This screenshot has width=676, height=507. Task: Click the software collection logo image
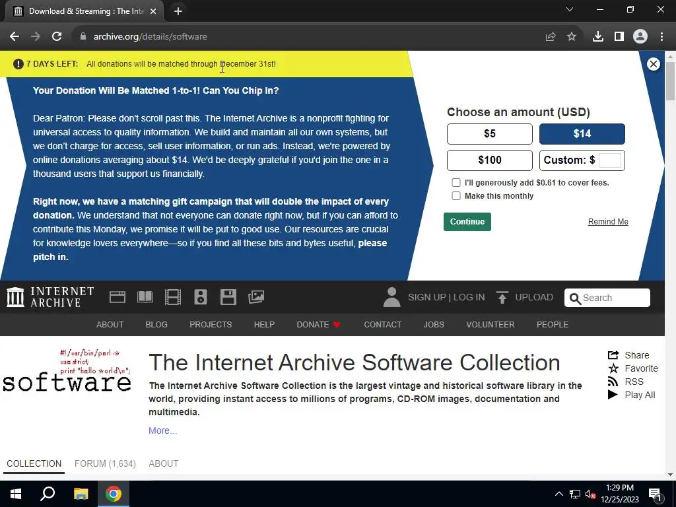[x=67, y=371]
